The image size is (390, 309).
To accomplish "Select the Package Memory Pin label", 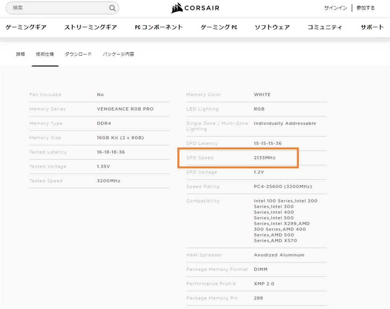I will (212, 298).
